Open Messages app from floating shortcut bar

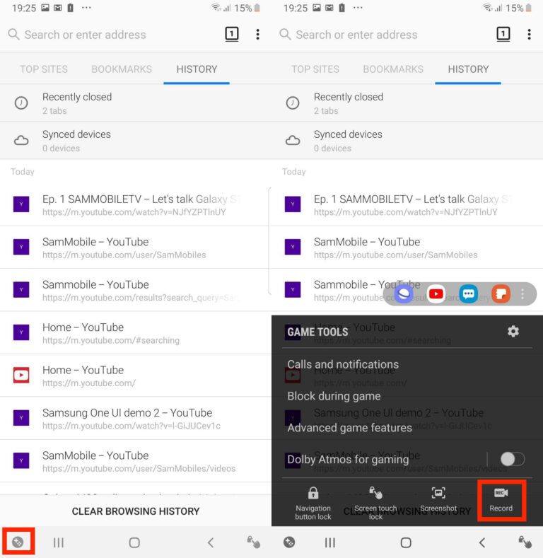tap(468, 293)
